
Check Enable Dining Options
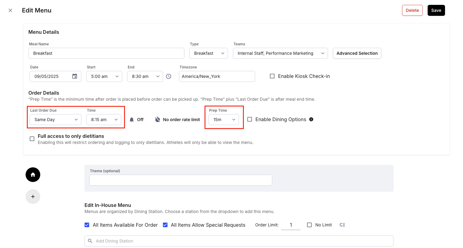[250, 119]
